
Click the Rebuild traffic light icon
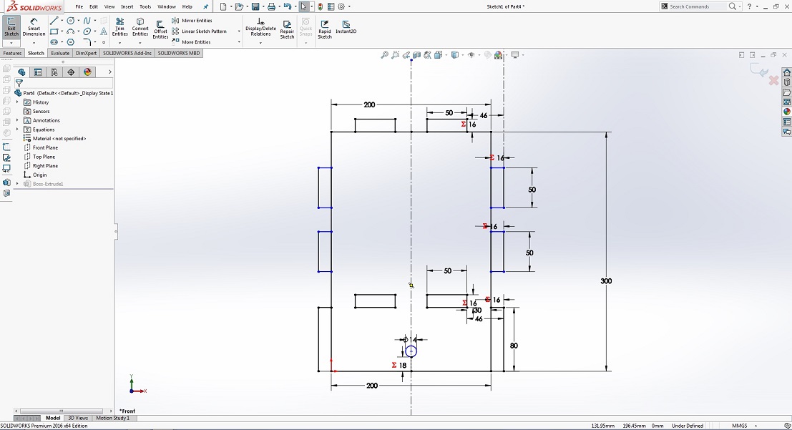pos(321,6)
